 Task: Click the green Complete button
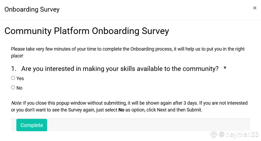click(32, 125)
